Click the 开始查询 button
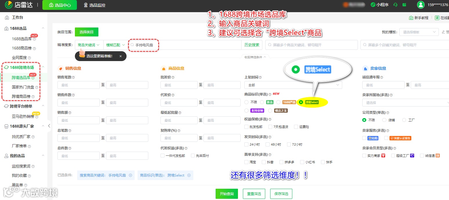This screenshot has height=200, width=449. pos(227,194)
